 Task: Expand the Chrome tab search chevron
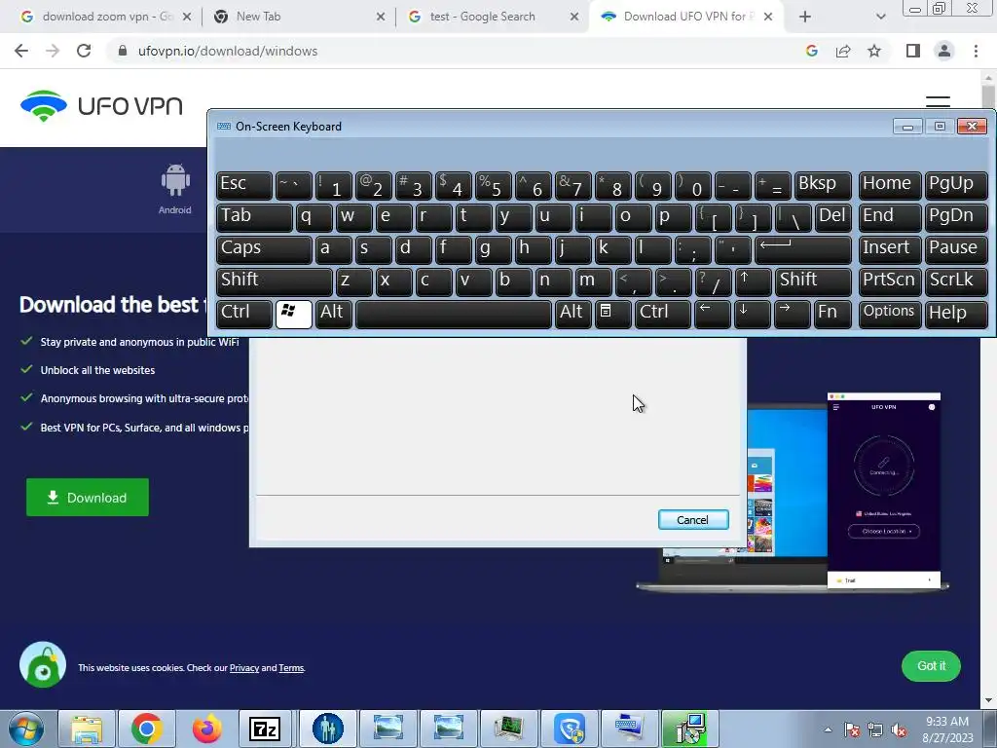tap(880, 17)
